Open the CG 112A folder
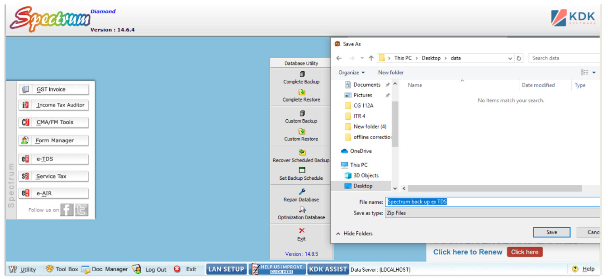 363,105
